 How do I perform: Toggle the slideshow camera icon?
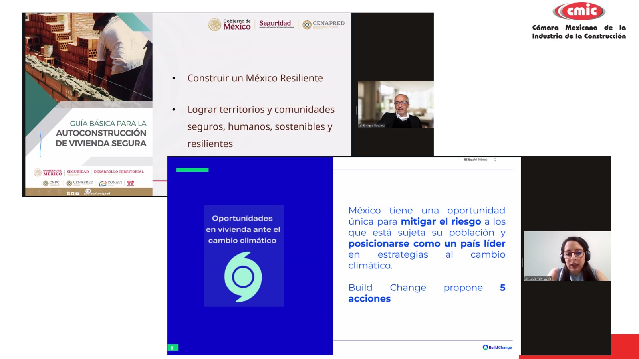pos(88,191)
